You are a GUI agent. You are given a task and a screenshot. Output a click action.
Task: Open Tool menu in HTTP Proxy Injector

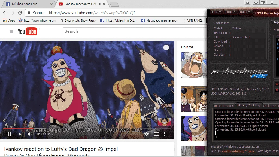230,12
